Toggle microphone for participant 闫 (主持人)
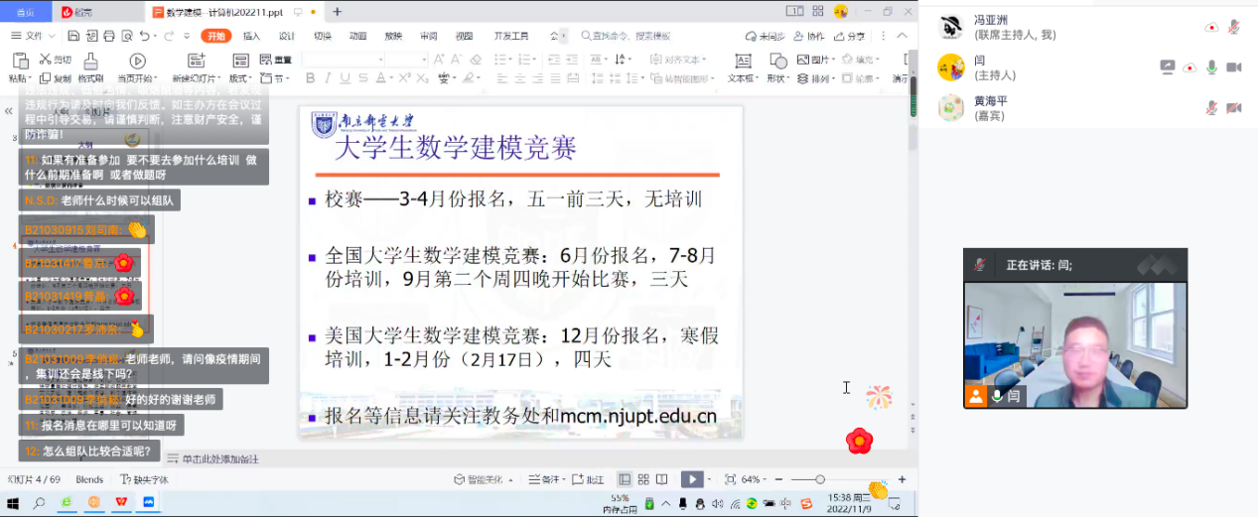The width and height of the screenshot is (1258, 517). [1211, 67]
